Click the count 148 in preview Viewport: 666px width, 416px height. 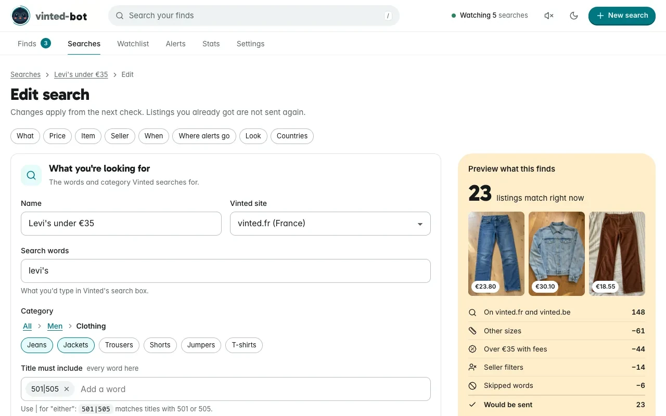point(638,313)
